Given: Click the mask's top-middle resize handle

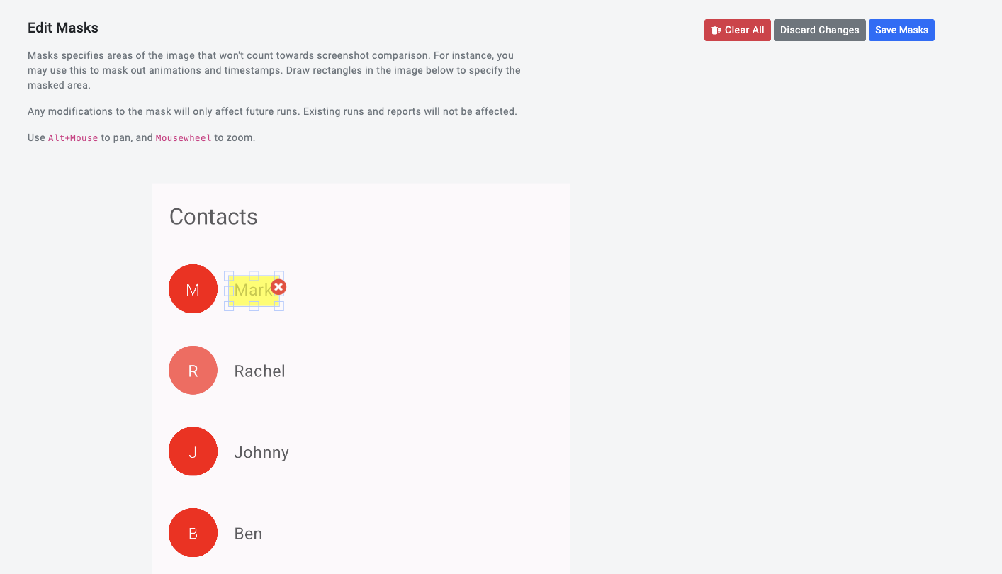Looking at the screenshot, I should coord(254,276).
